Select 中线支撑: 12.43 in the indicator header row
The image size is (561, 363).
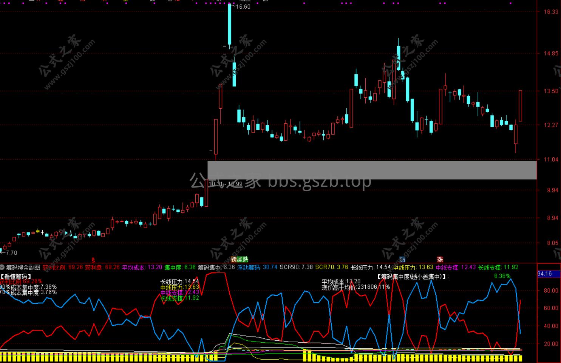(x=456, y=268)
